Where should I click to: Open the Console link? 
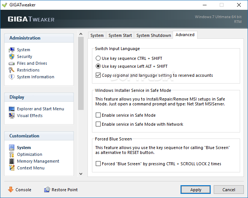23,190
